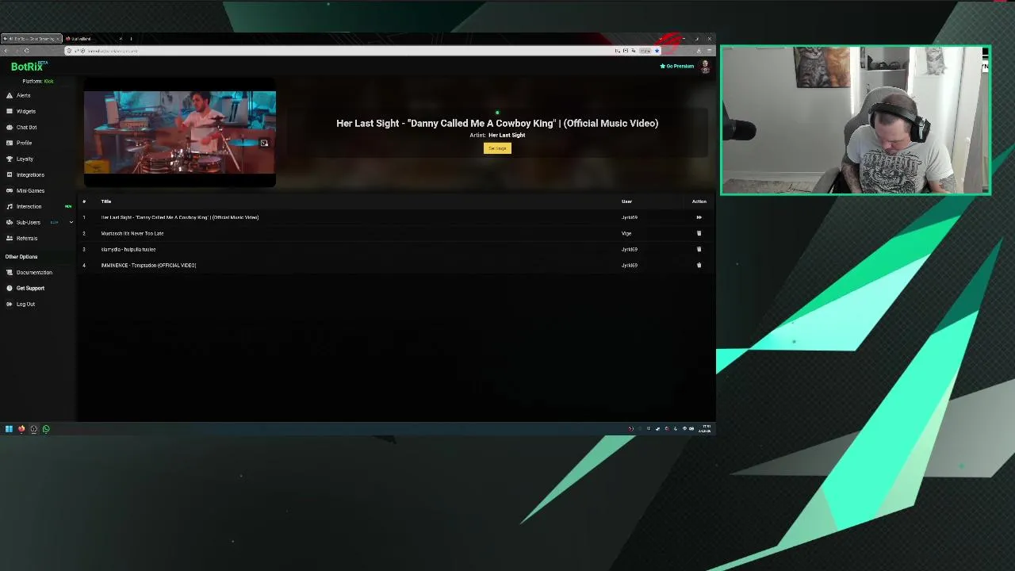Click the artist name Her Last Sight

(507, 135)
